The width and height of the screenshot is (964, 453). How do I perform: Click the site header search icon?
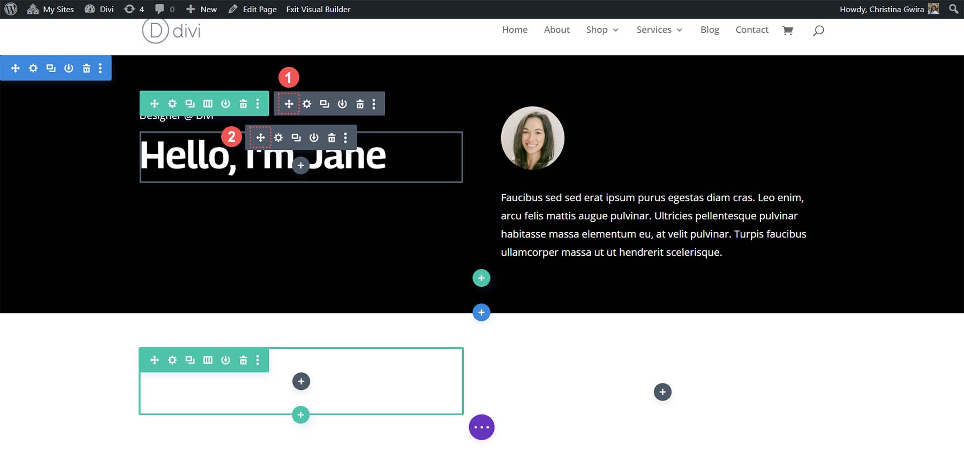click(818, 30)
